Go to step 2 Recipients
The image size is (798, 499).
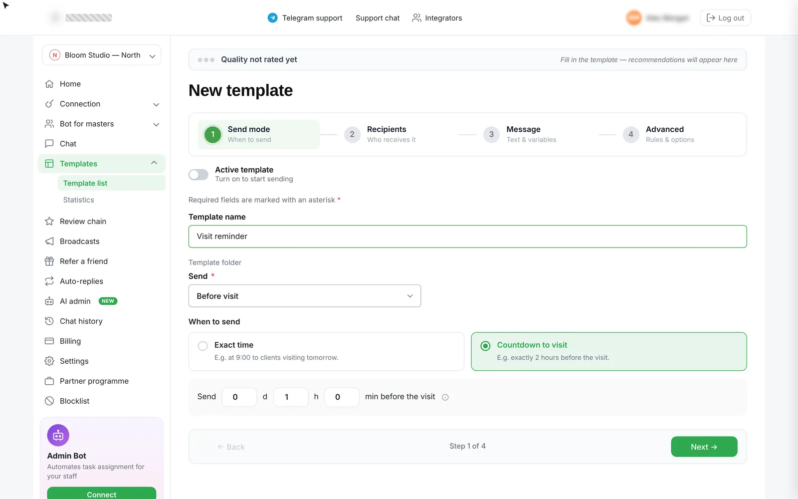click(x=380, y=134)
